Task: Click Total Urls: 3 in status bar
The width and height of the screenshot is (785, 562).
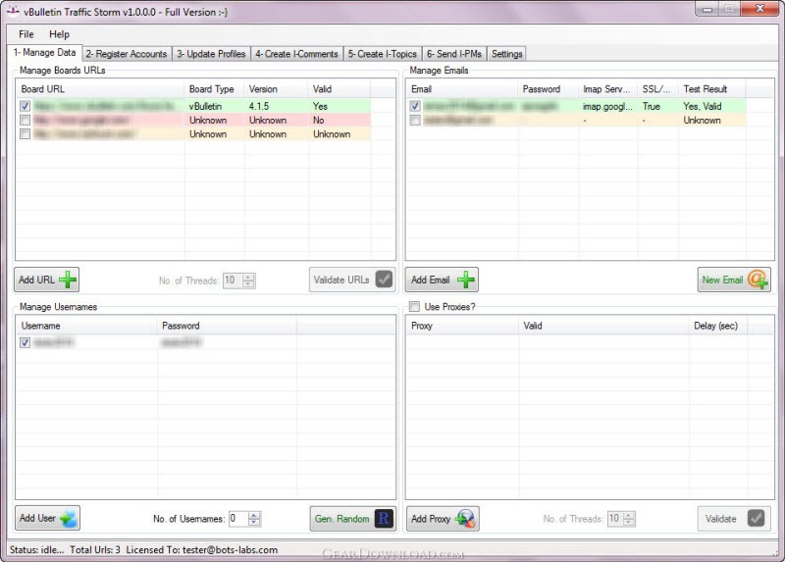Action: 94,549
